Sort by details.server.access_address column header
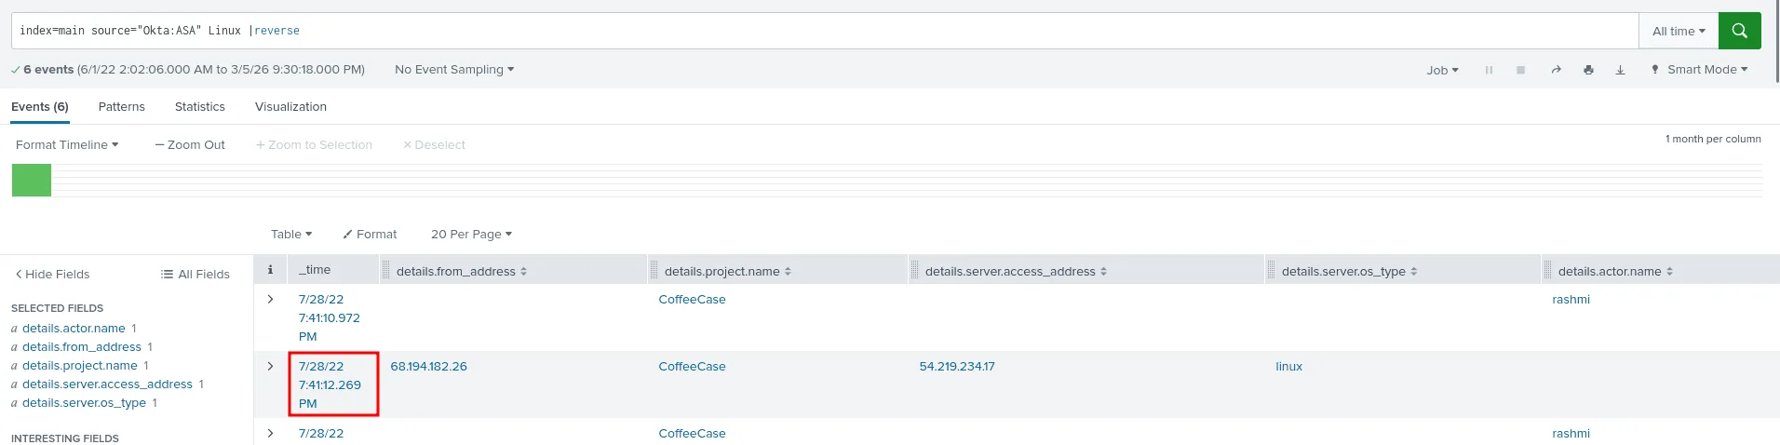This screenshot has height=445, width=1780. click(1017, 271)
